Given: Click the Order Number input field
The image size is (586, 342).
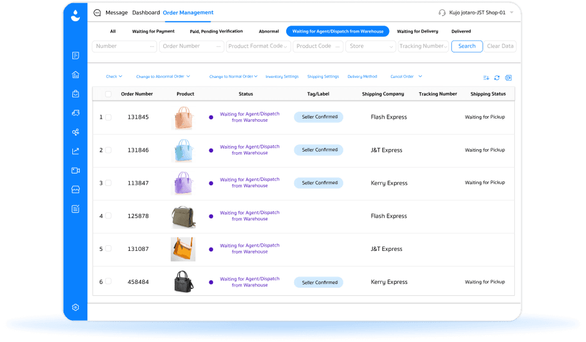Looking at the screenshot, I should pyautogui.click(x=191, y=46).
